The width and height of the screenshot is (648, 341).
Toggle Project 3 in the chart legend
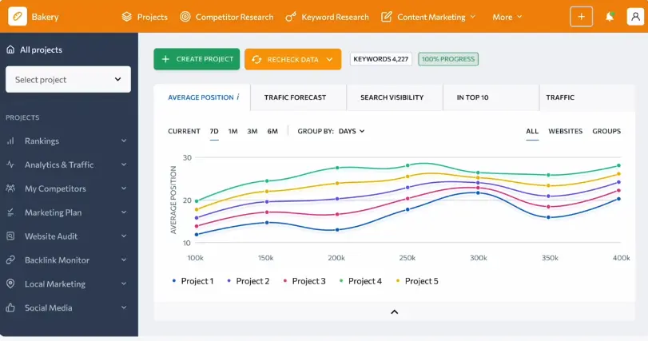point(304,281)
